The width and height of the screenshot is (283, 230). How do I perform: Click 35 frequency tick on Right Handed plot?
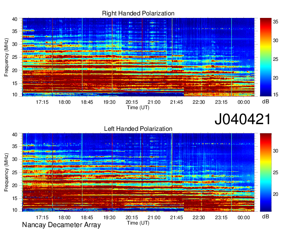point(15,31)
